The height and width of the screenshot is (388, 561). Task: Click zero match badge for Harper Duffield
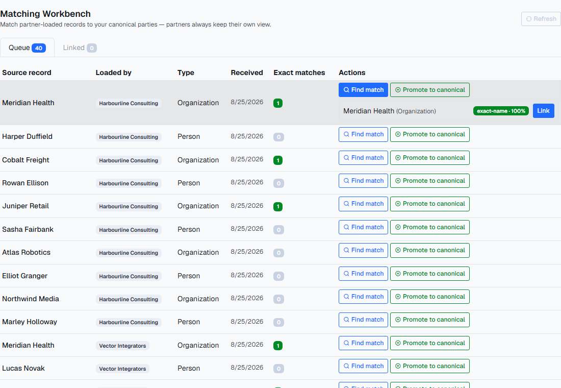278,137
